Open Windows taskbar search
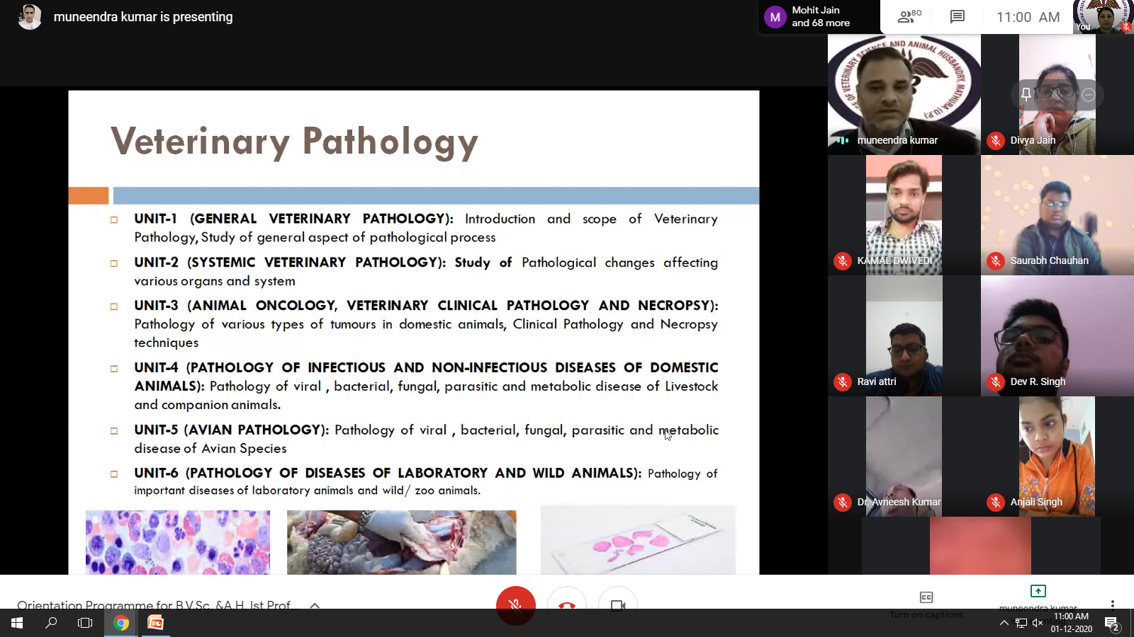Image resolution: width=1134 pixels, height=637 pixels. [51, 623]
